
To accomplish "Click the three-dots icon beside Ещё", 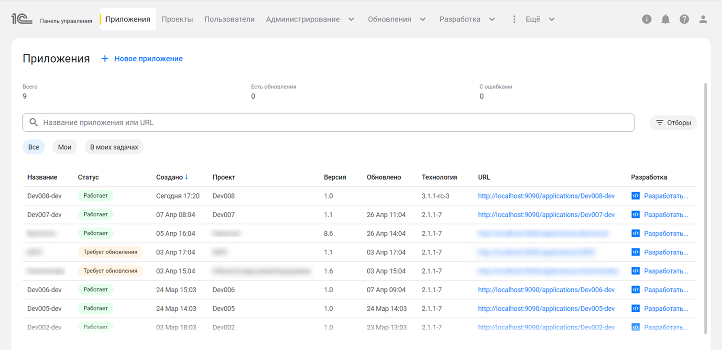I will tap(514, 19).
